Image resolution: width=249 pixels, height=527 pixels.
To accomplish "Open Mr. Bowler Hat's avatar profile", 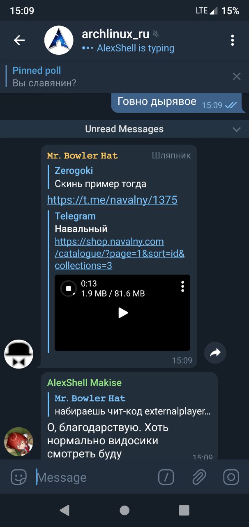I will click(18, 354).
